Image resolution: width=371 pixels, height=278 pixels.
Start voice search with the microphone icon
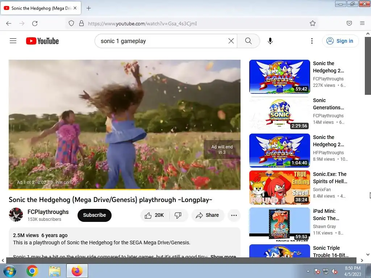pos(270,41)
